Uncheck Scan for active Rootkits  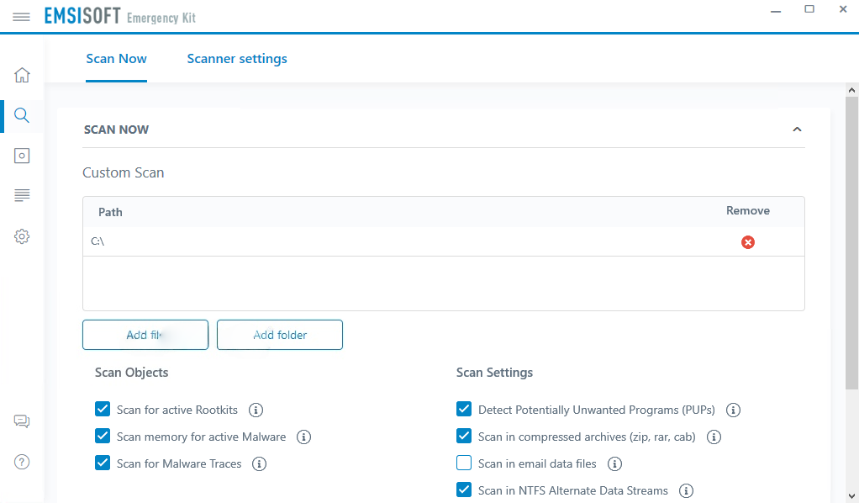pyautogui.click(x=103, y=409)
